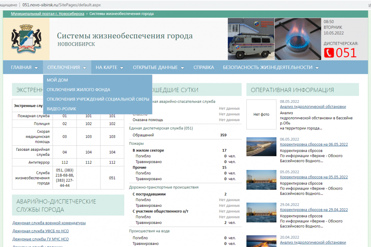Click the Системы жизнеобеспечения города breadcrumb
Screen dimensions: 371x247
tap(121, 14)
